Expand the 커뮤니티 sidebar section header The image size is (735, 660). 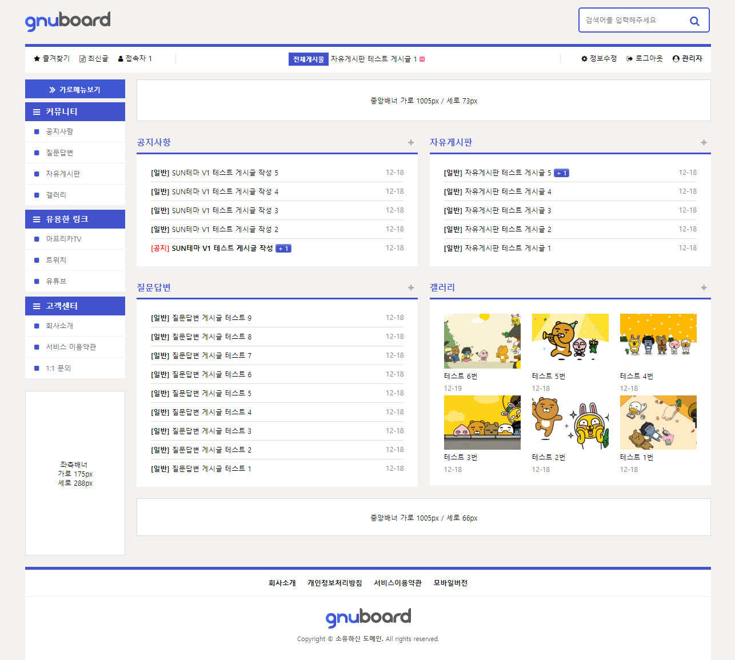(75, 112)
